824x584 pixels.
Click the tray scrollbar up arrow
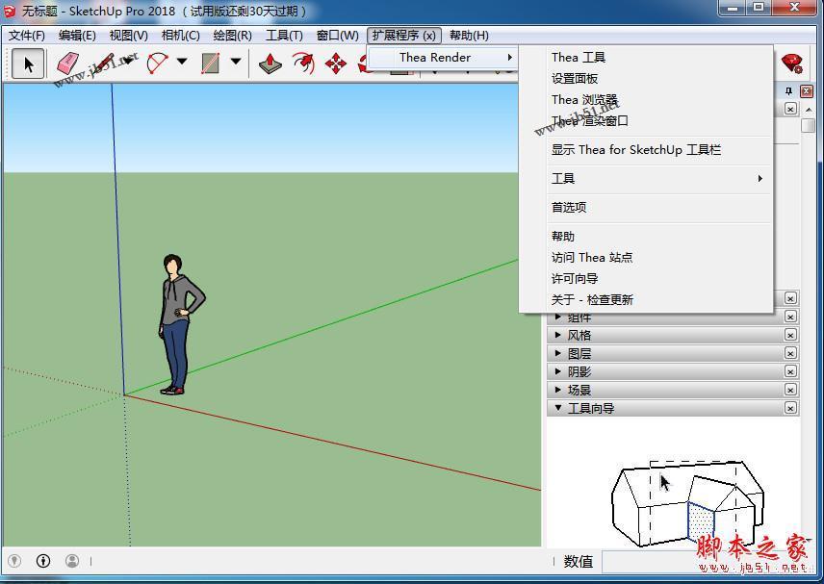pyautogui.click(x=809, y=110)
